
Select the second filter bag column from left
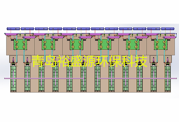coord(27,79)
